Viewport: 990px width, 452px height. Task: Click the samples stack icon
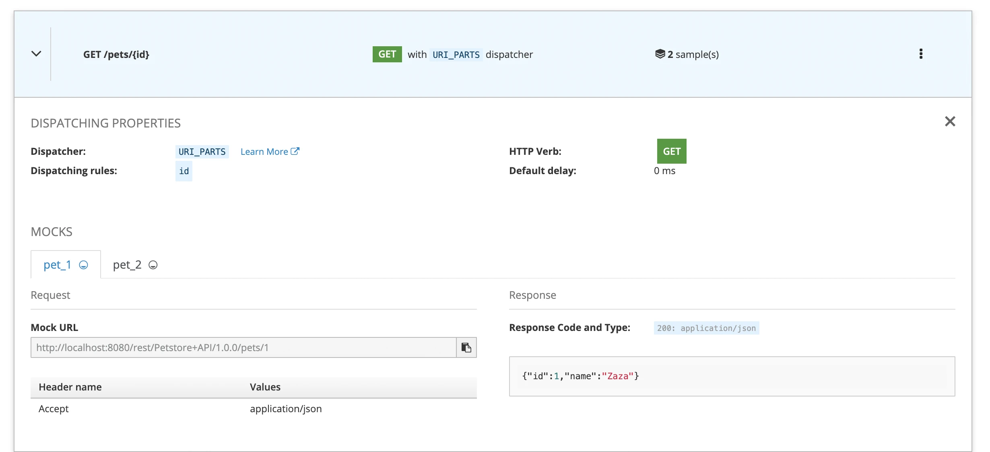(660, 54)
